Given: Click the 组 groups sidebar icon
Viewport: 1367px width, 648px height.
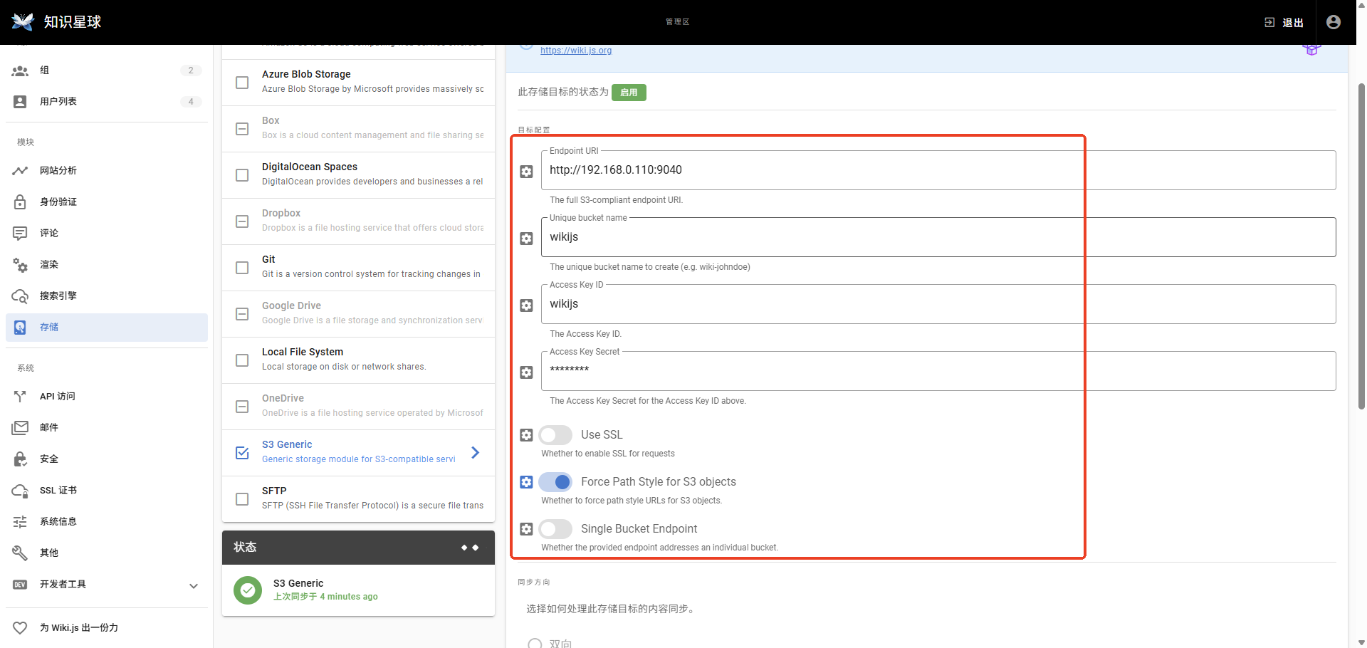Looking at the screenshot, I should coord(20,70).
